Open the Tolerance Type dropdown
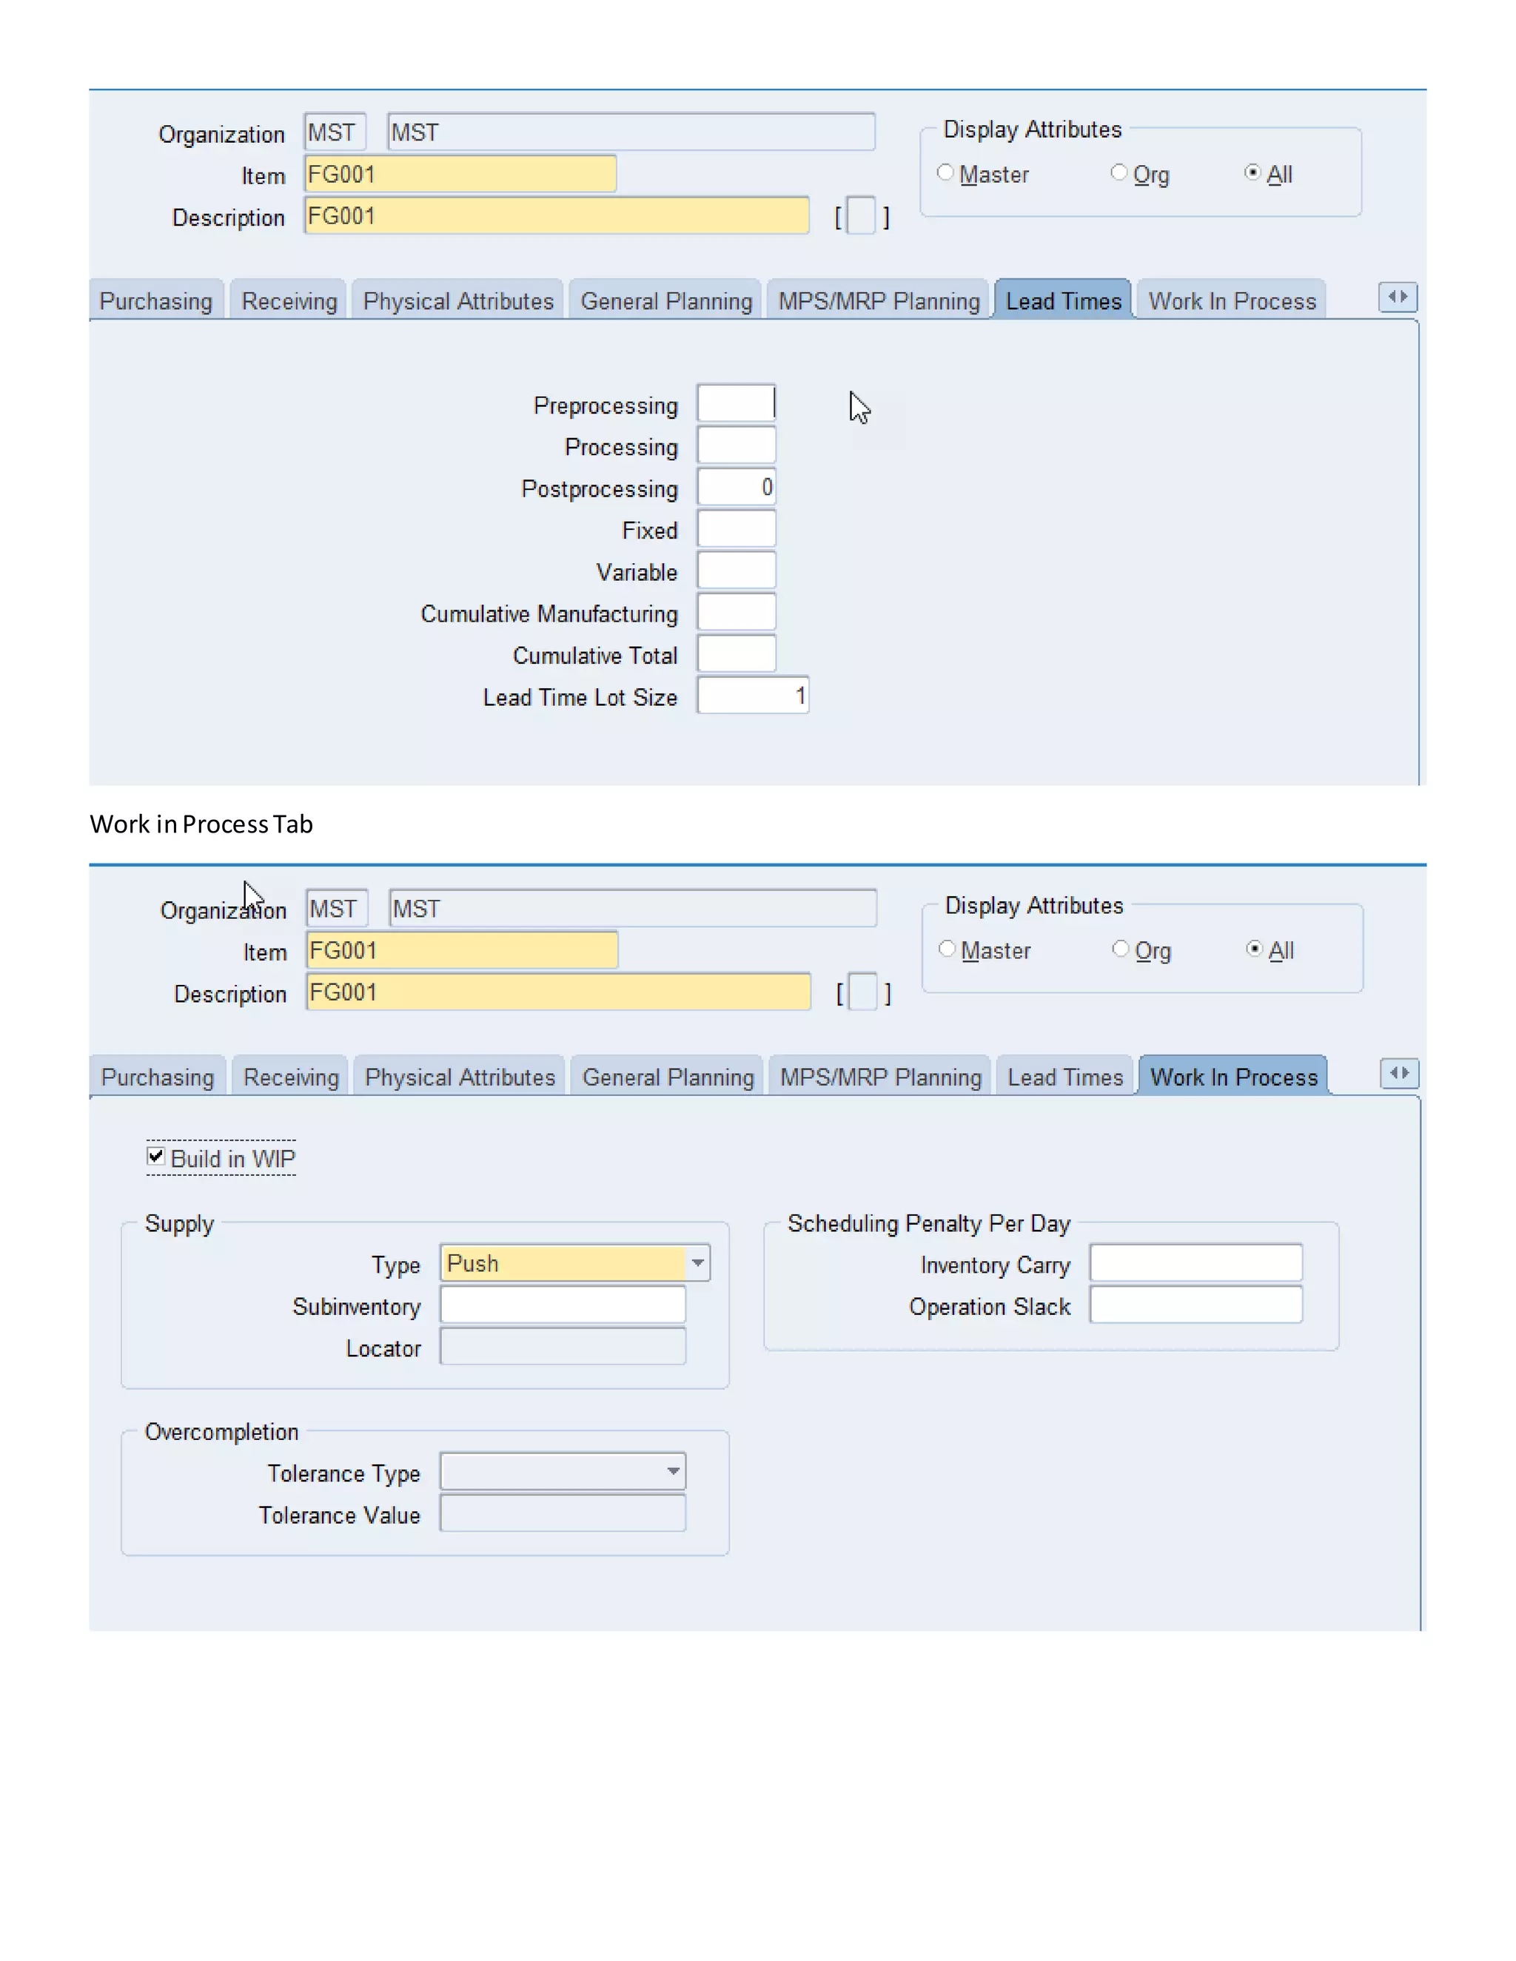The image size is (1516, 1961). [x=673, y=1472]
